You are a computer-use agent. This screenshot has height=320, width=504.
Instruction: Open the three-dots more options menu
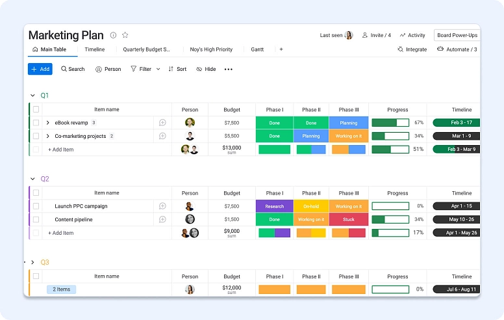[228, 69]
